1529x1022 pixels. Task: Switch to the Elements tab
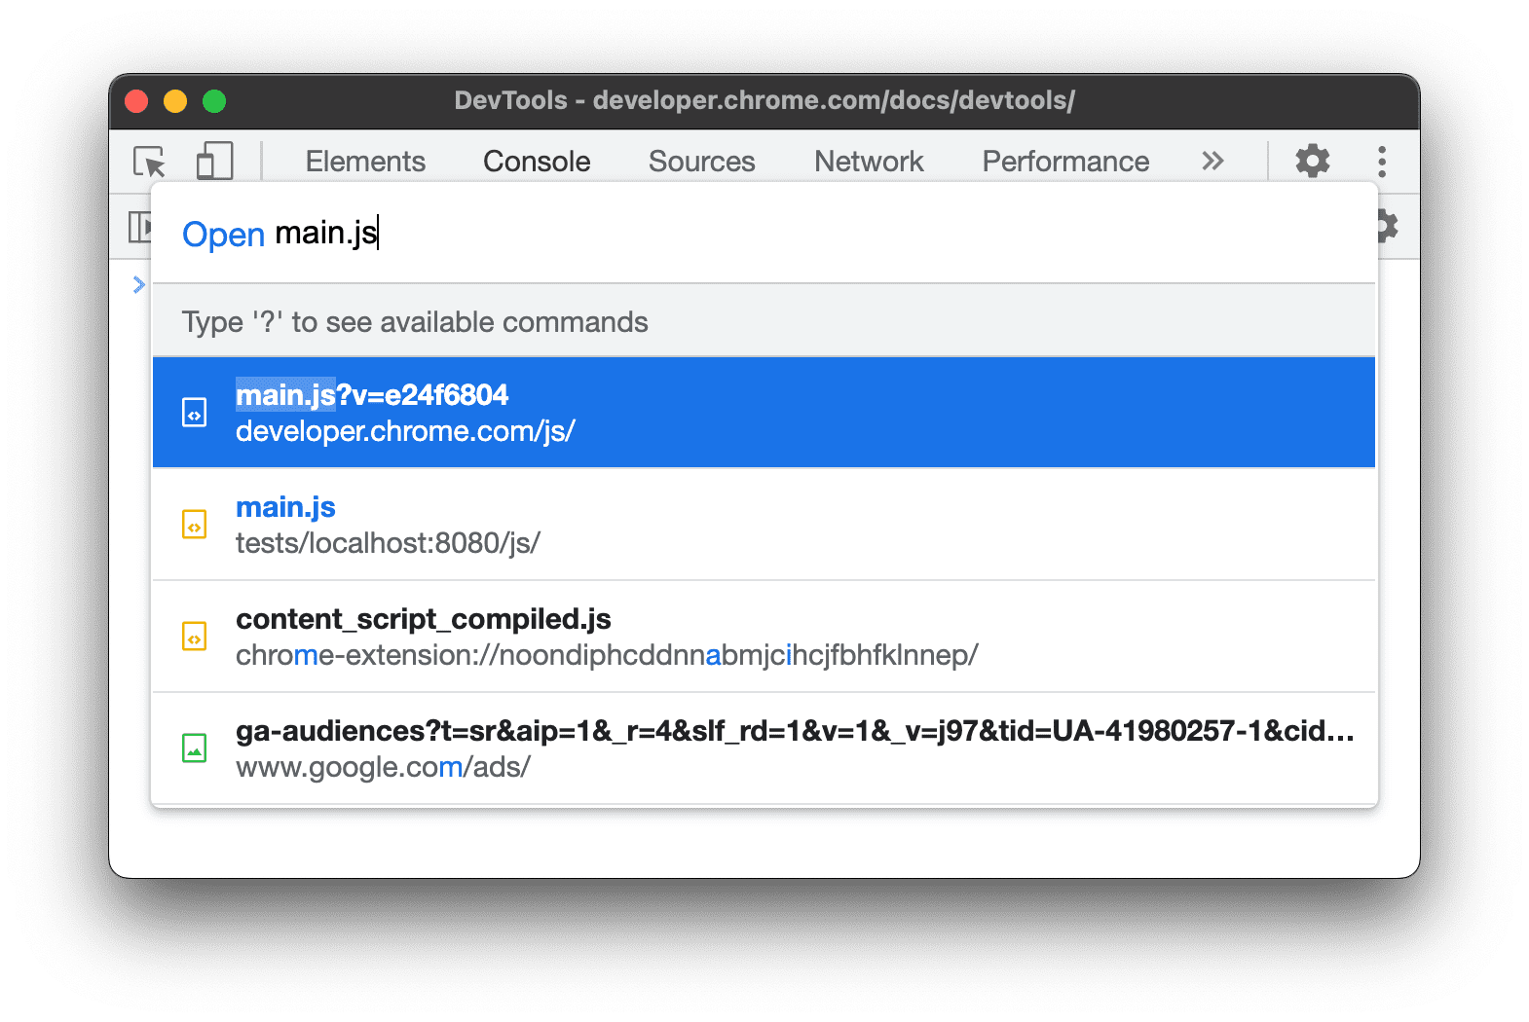(x=365, y=161)
